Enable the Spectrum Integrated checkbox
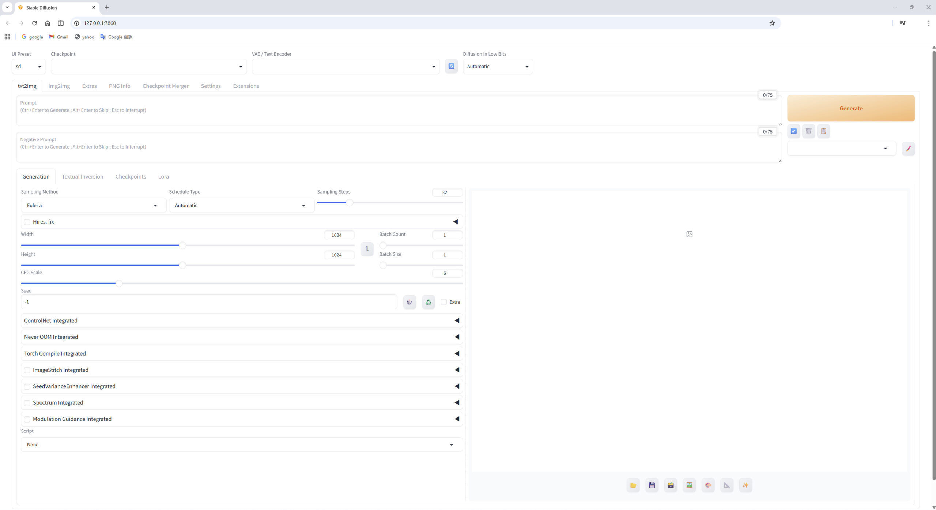Screen dimensions: 936x510 click(x=27, y=403)
